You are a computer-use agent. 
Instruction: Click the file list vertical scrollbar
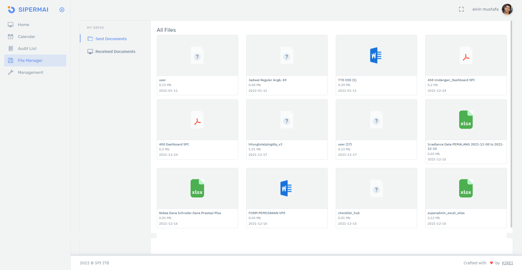click(x=511, y=124)
